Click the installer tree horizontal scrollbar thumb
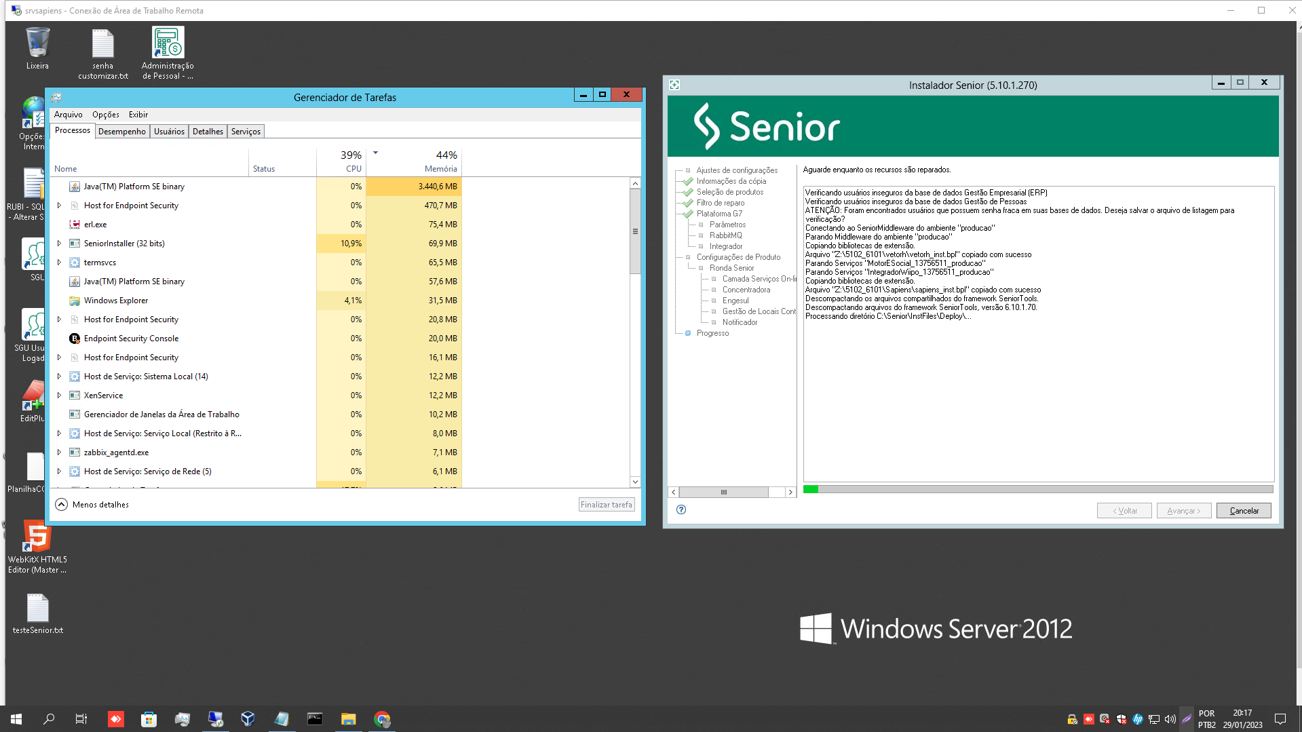 [724, 492]
